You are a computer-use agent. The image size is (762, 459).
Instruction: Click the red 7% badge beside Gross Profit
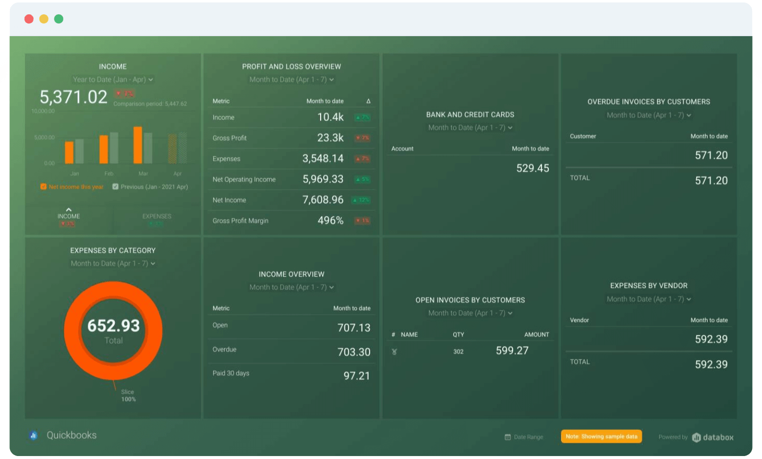point(362,138)
